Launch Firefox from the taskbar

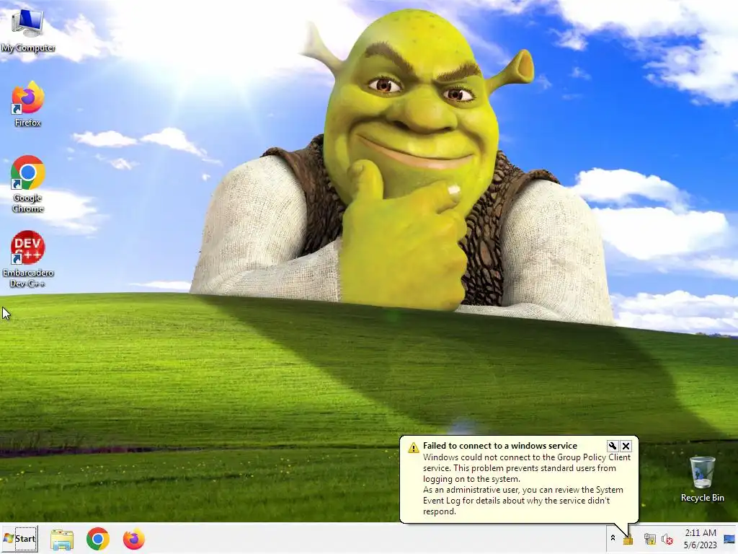click(x=133, y=539)
